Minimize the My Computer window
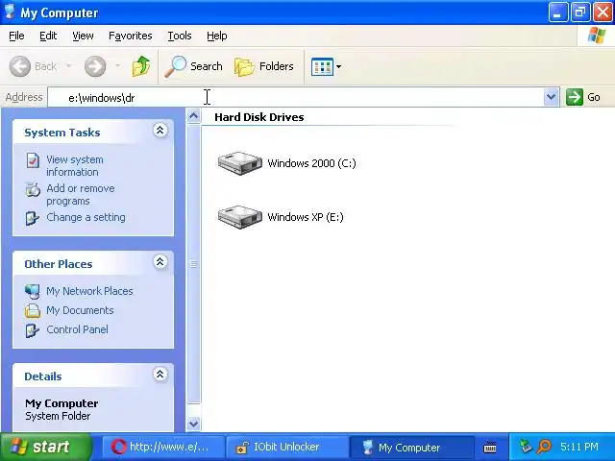Viewport: 615px width, 461px height. (x=557, y=12)
